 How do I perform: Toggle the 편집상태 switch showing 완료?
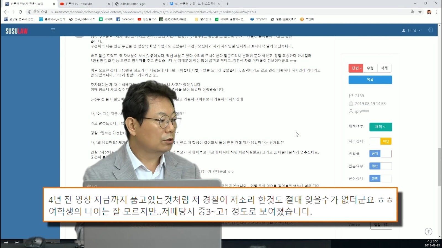coord(380,178)
